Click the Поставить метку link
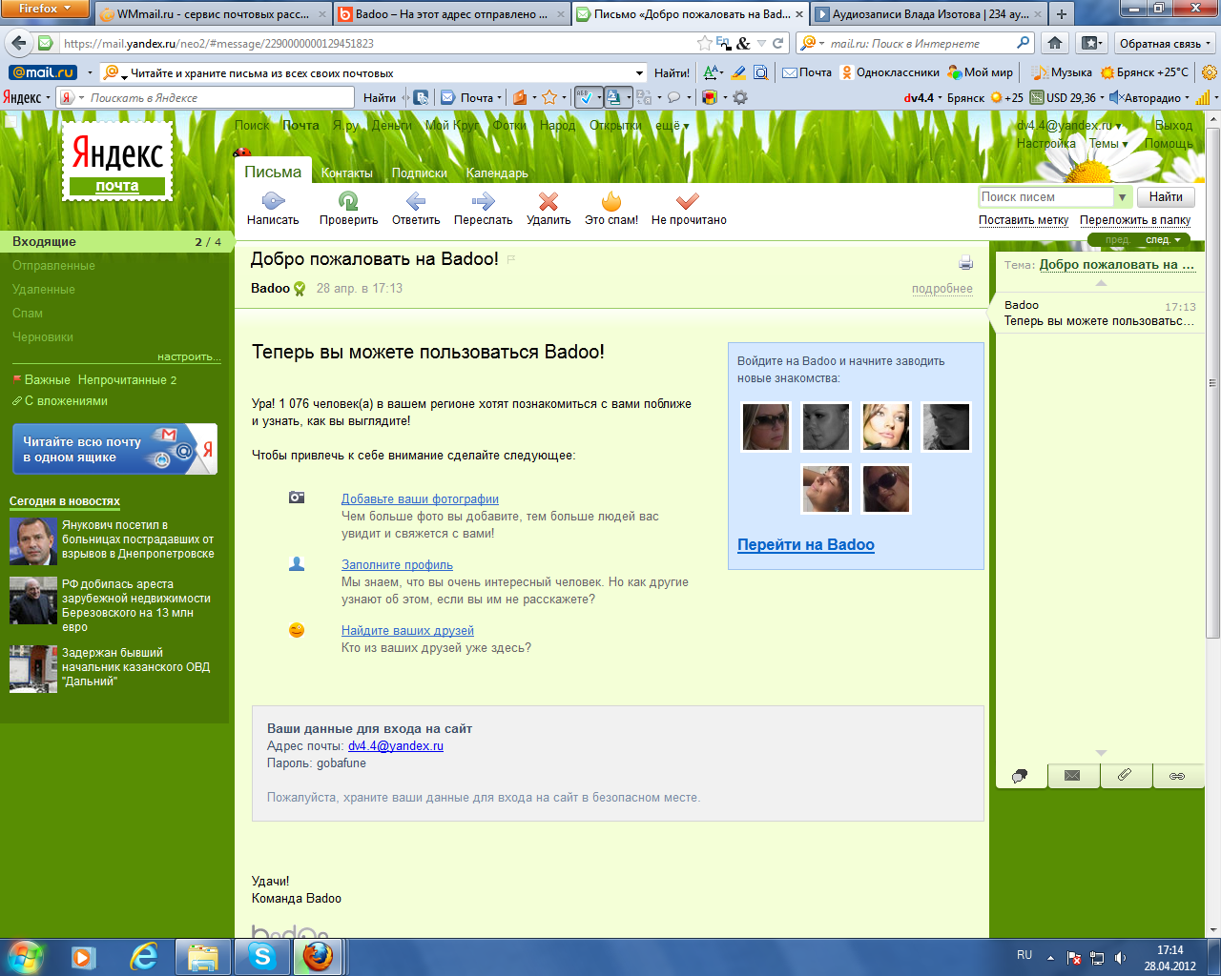Viewport: 1221px width, 976px height. tap(1024, 220)
